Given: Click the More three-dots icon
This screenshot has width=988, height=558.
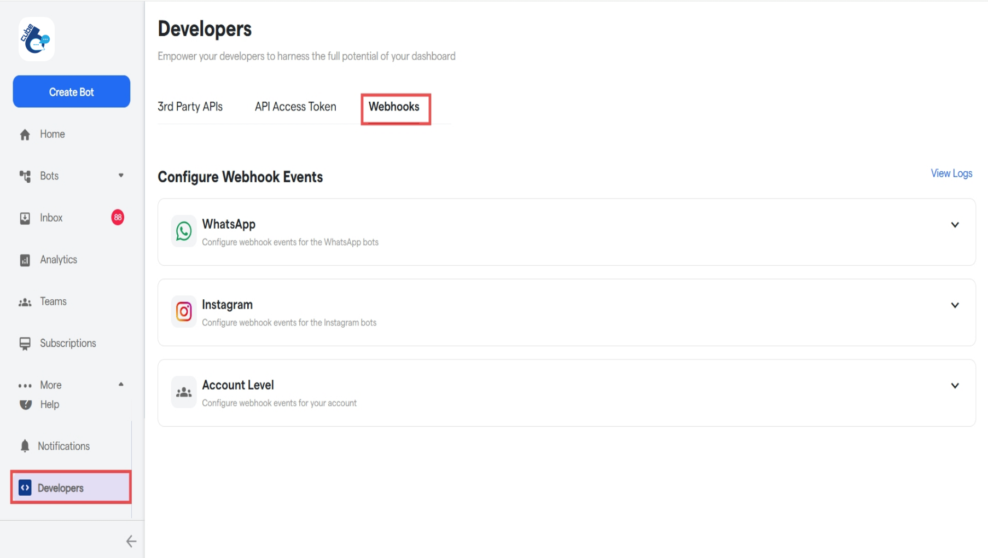Looking at the screenshot, I should click(x=25, y=386).
